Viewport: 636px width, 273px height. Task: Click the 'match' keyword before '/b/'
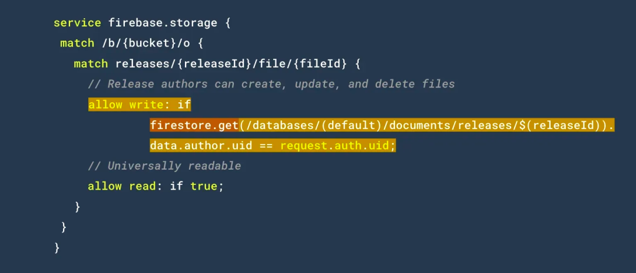[77, 43]
